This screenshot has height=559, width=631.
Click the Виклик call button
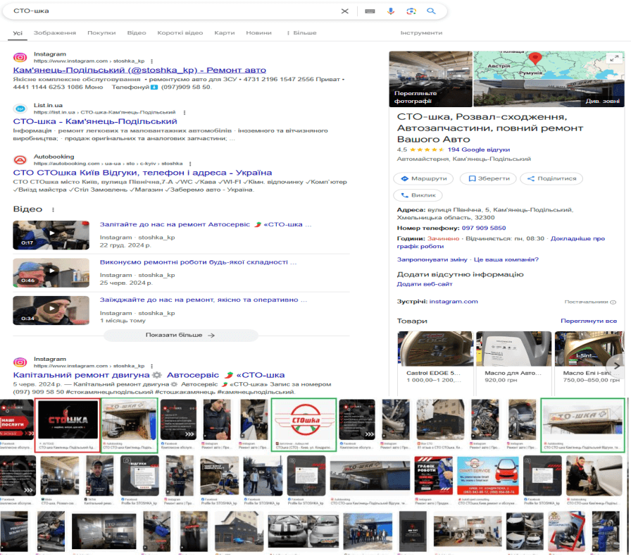pos(418,195)
